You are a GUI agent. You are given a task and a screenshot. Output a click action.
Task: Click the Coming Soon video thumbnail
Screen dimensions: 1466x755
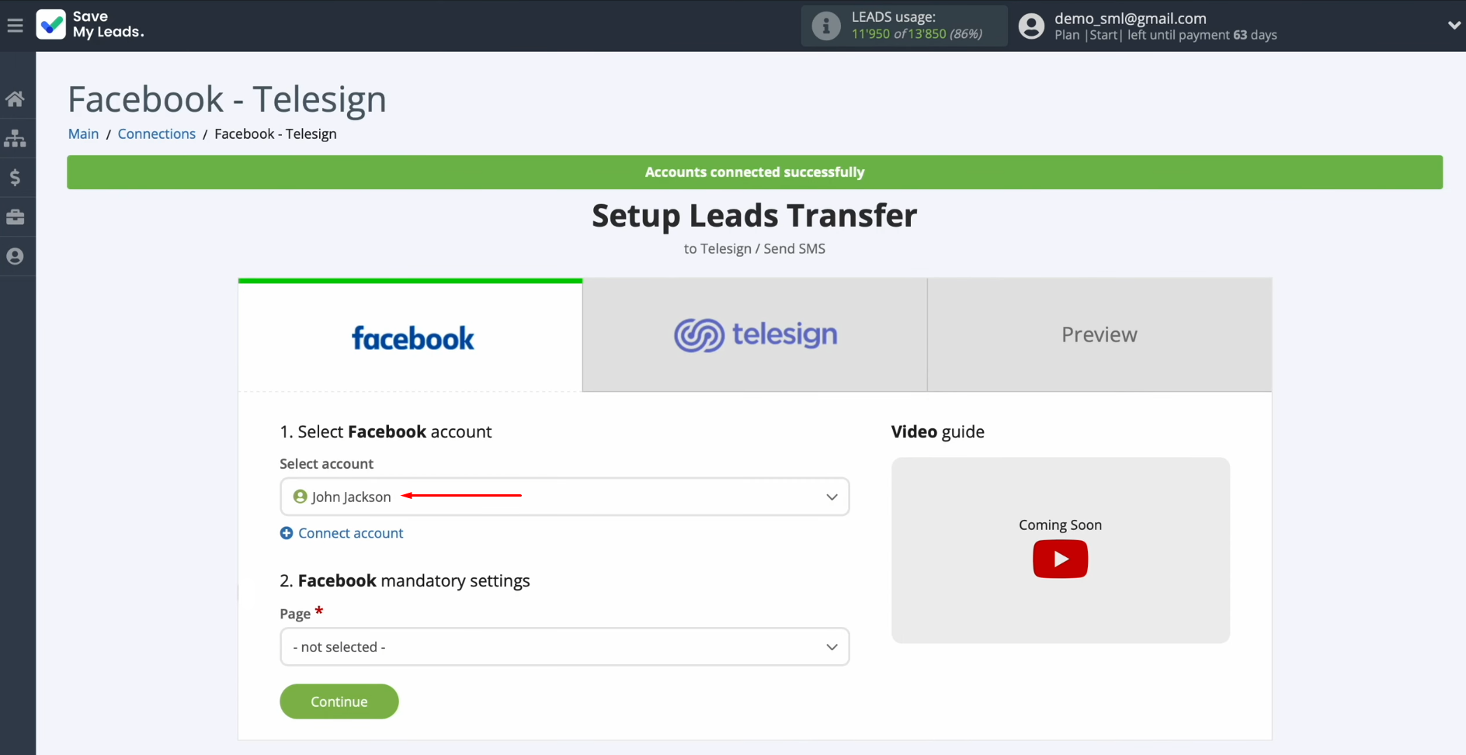click(x=1060, y=550)
